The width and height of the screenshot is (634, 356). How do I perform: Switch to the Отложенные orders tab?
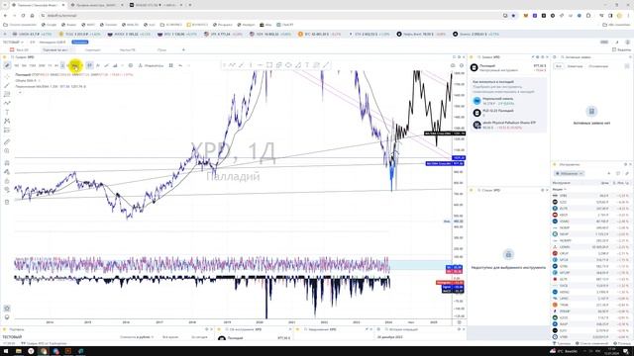(598, 66)
